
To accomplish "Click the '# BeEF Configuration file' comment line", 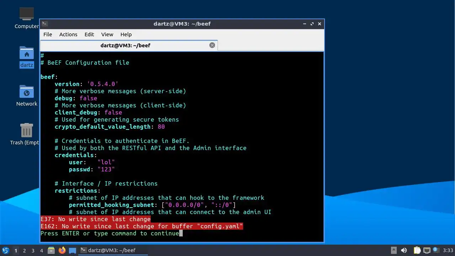I will coord(85,63).
